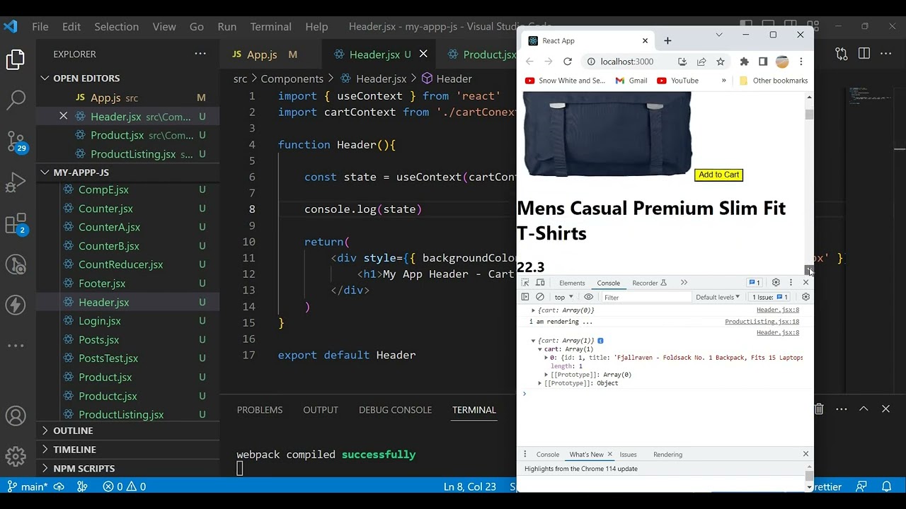Reload the localhost:3000 page in Chrome

pyautogui.click(x=567, y=62)
